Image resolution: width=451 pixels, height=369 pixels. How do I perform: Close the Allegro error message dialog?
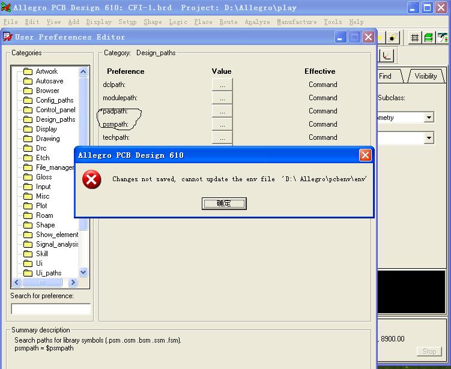click(x=365, y=155)
